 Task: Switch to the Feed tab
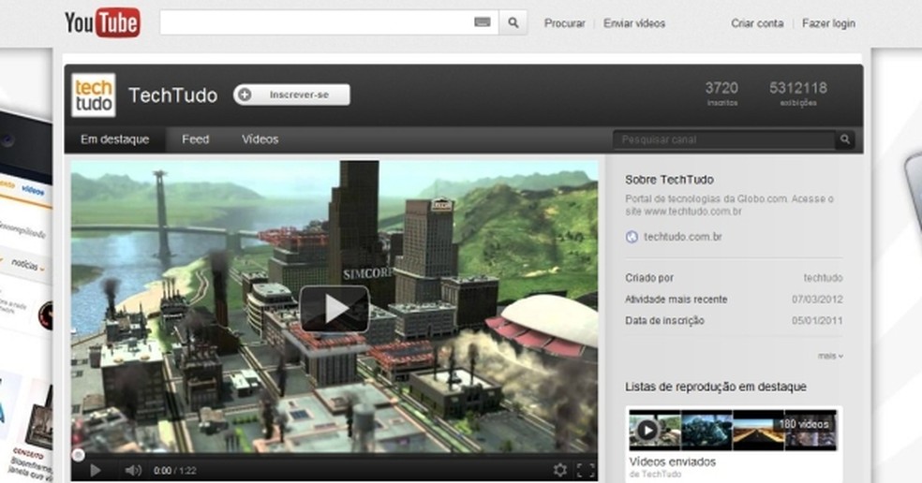(x=195, y=139)
